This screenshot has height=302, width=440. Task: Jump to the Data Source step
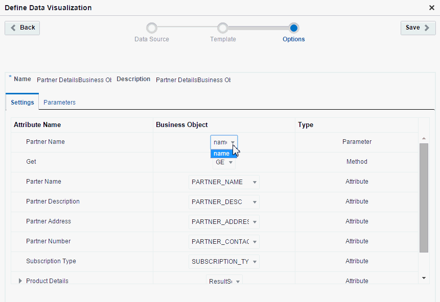[x=152, y=28]
